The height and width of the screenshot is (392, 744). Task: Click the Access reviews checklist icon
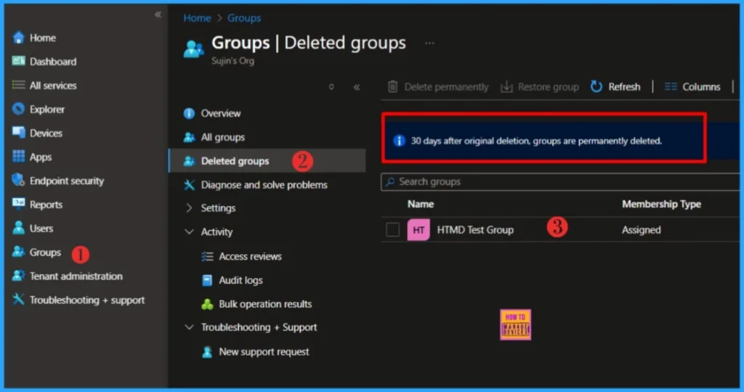tap(207, 256)
